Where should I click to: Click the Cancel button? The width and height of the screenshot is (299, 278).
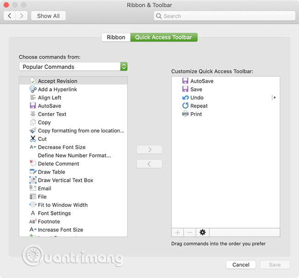[241, 265]
